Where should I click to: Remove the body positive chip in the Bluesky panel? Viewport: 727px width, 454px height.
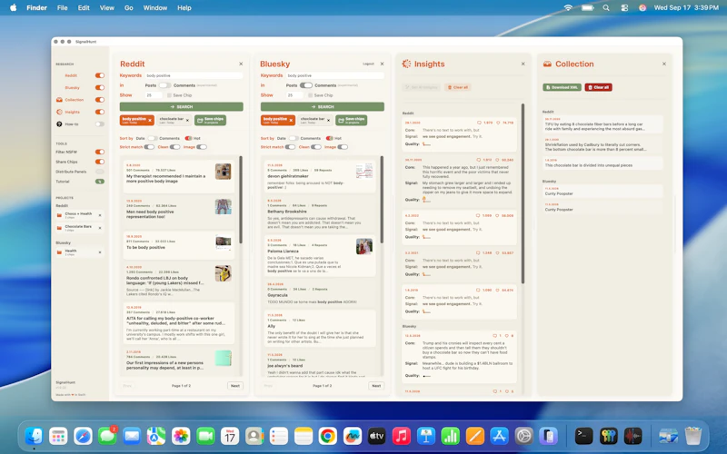pyautogui.click(x=291, y=120)
